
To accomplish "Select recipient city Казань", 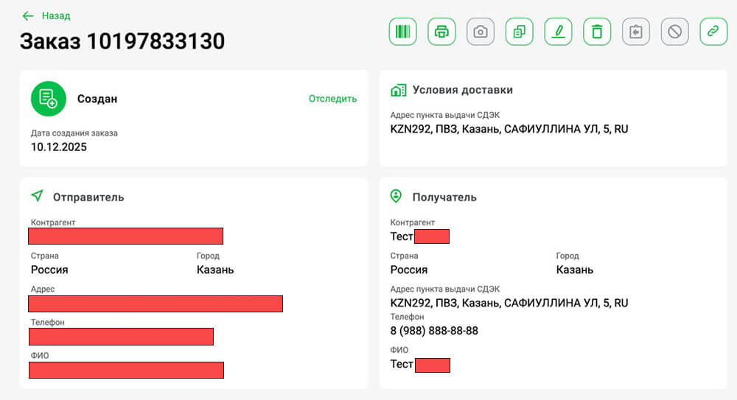I will [x=575, y=270].
